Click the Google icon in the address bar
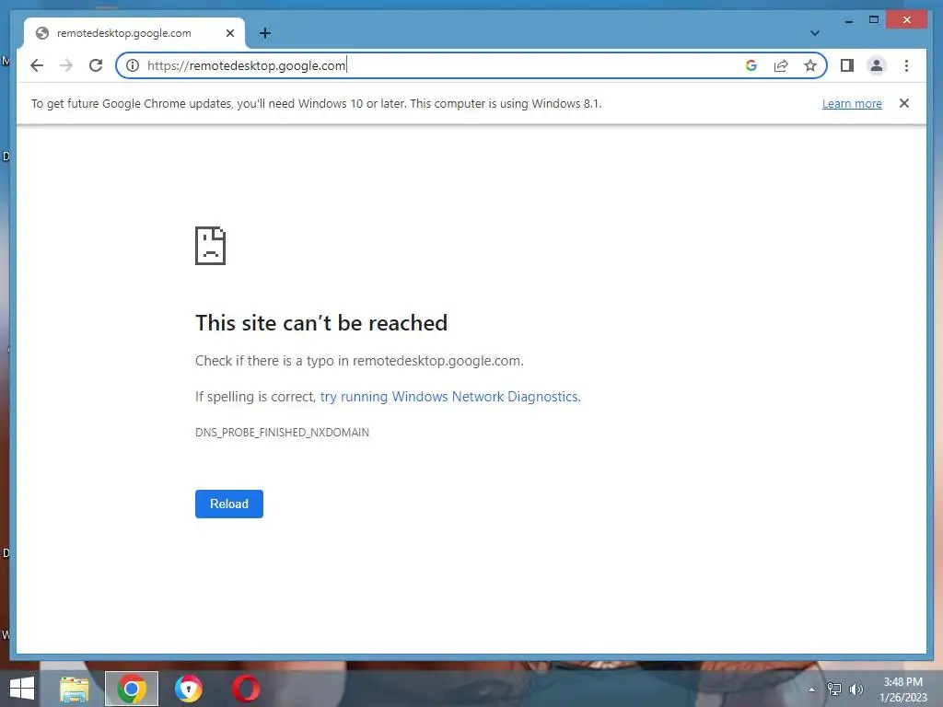Image resolution: width=943 pixels, height=707 pixels. click(751, 65)
